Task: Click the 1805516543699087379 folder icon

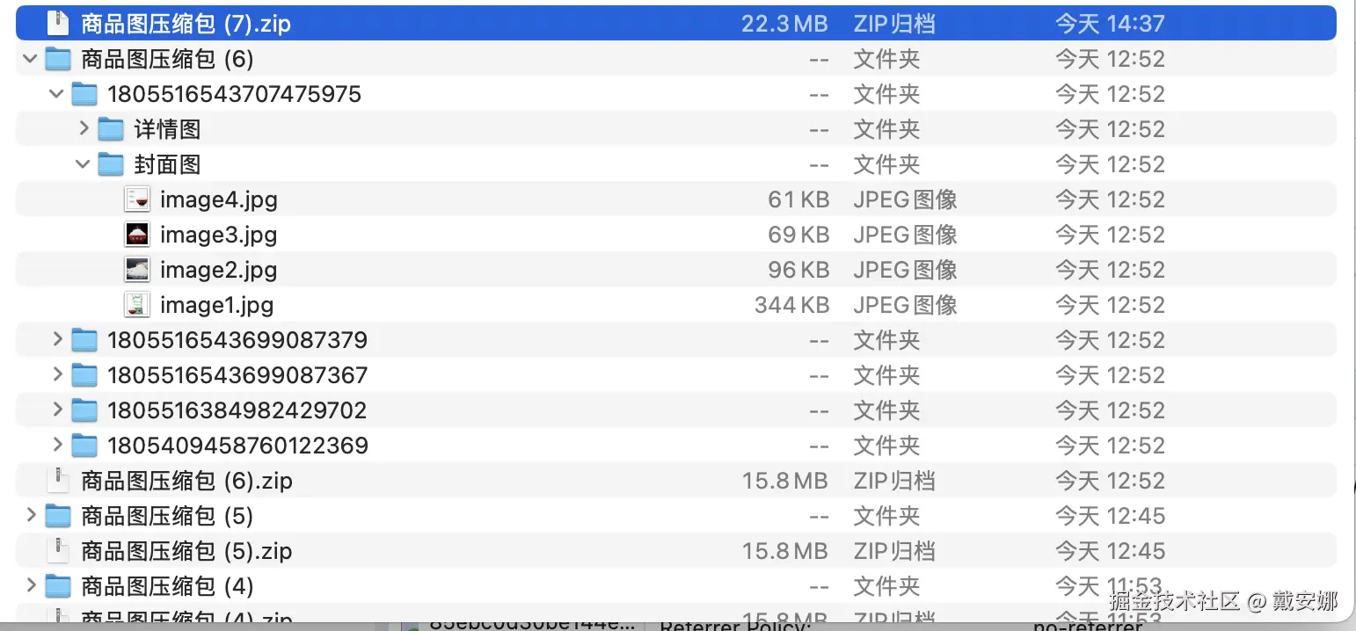Action: click(x=84, y=340)
